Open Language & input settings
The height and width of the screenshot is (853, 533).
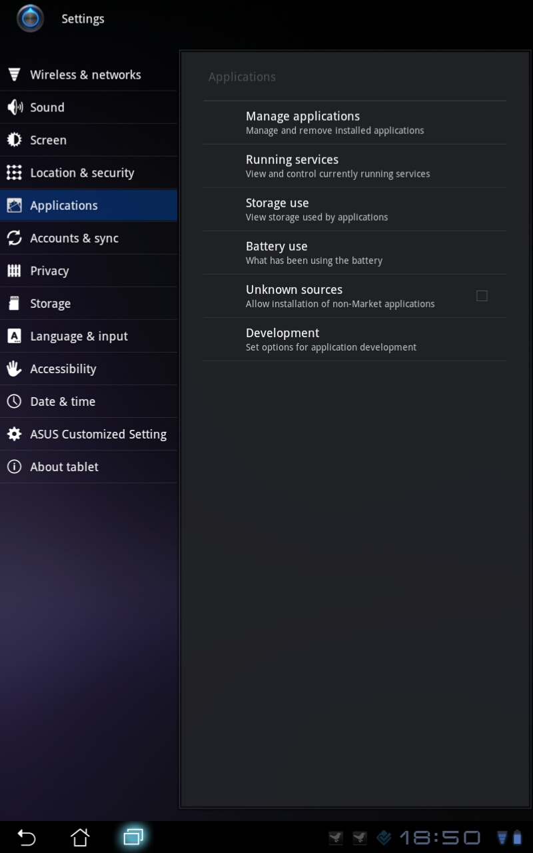tap(89, 336)
